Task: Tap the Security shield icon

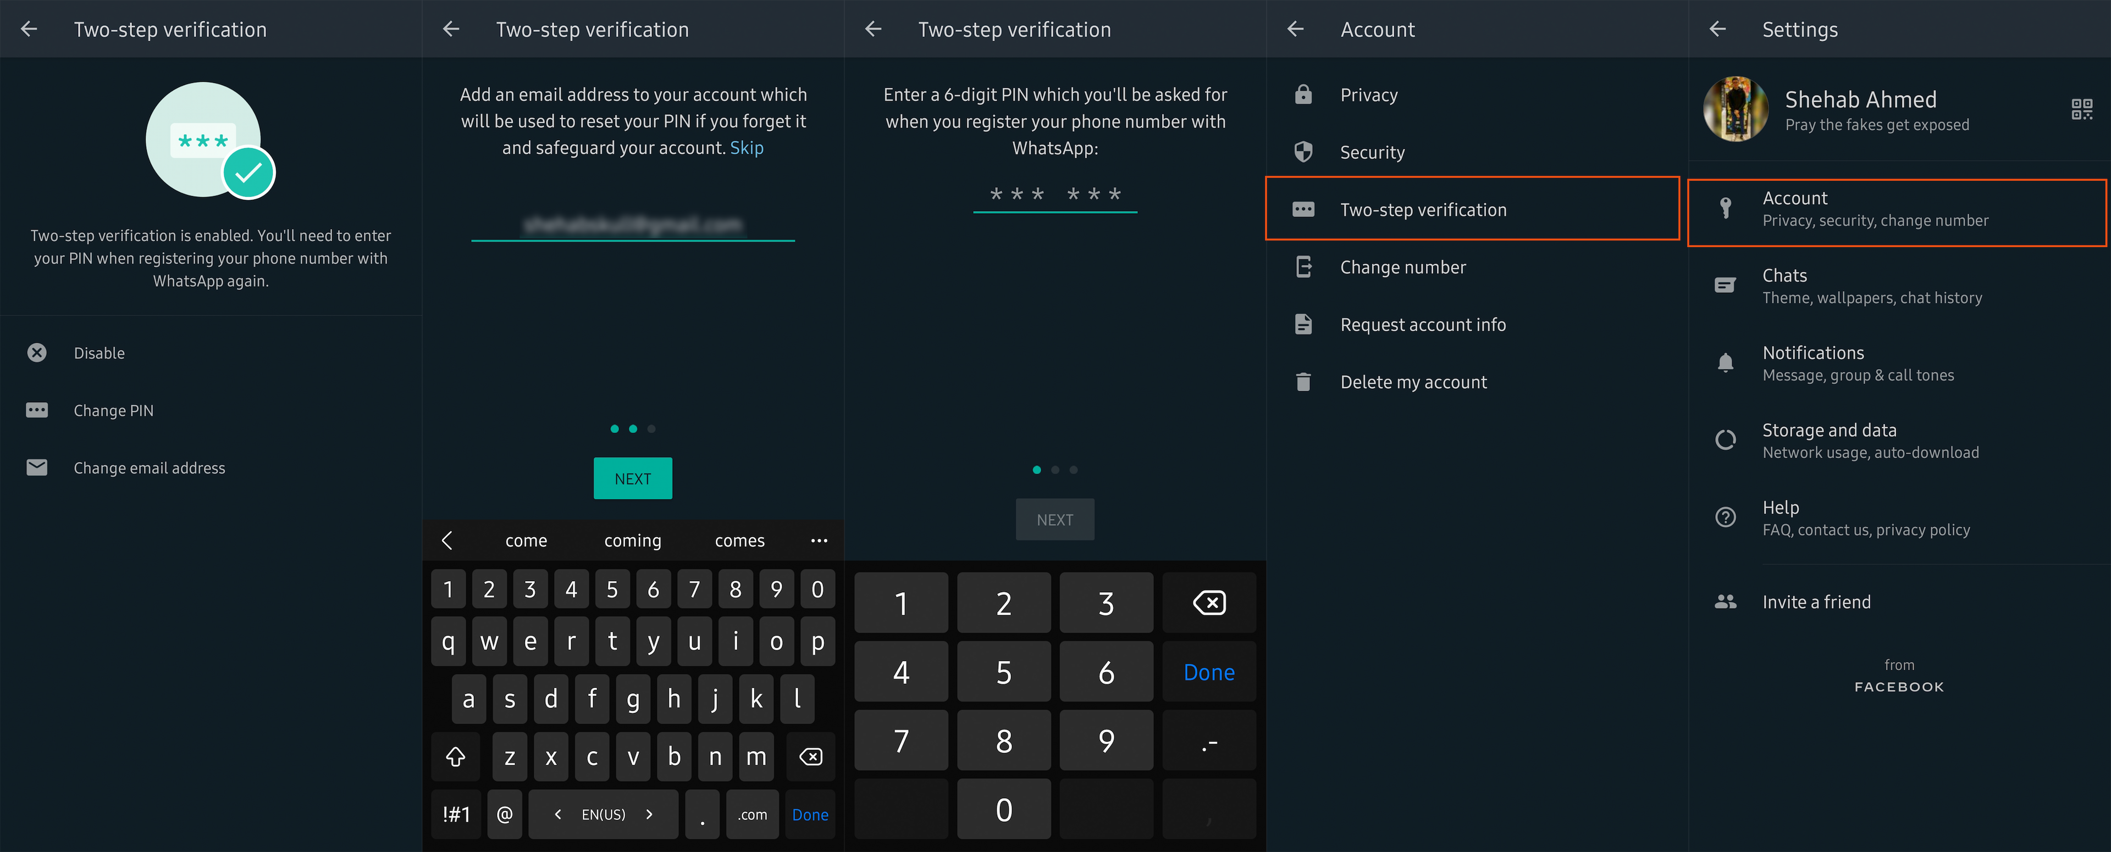Action: coord(1303,152)
